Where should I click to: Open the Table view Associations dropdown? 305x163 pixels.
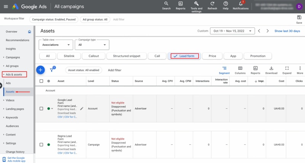click(56, 45)
